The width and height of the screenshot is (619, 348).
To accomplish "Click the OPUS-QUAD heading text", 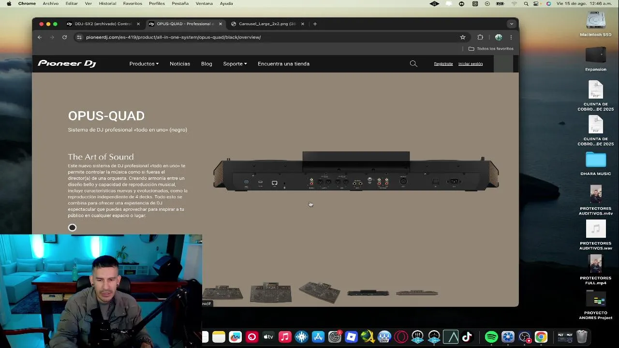I will point(106,116).
